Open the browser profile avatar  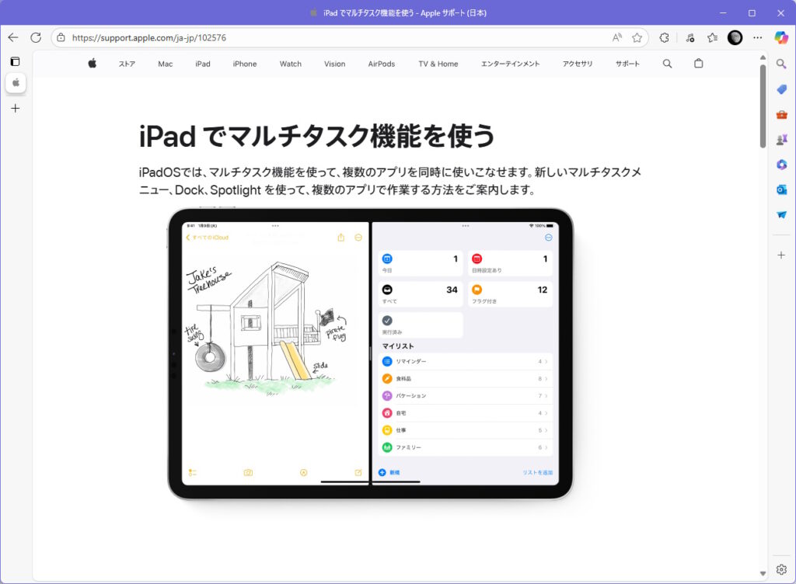735,37
